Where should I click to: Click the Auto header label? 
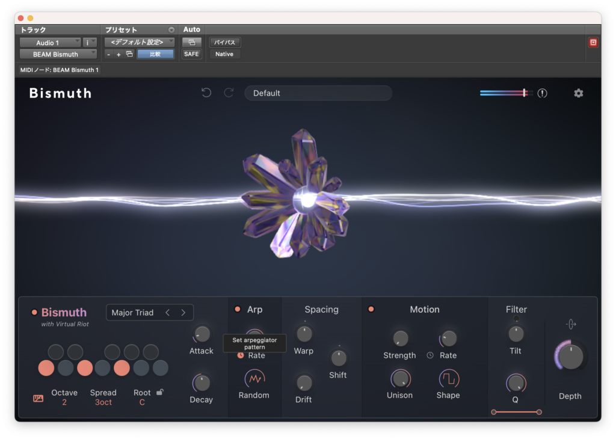[192, 29]
